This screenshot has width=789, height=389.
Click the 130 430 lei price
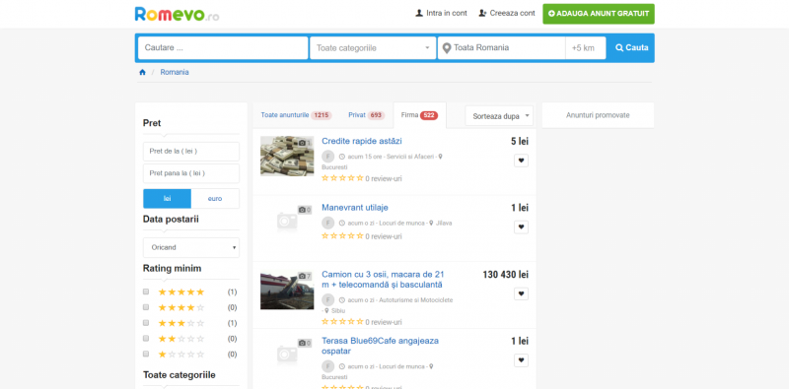506,275
